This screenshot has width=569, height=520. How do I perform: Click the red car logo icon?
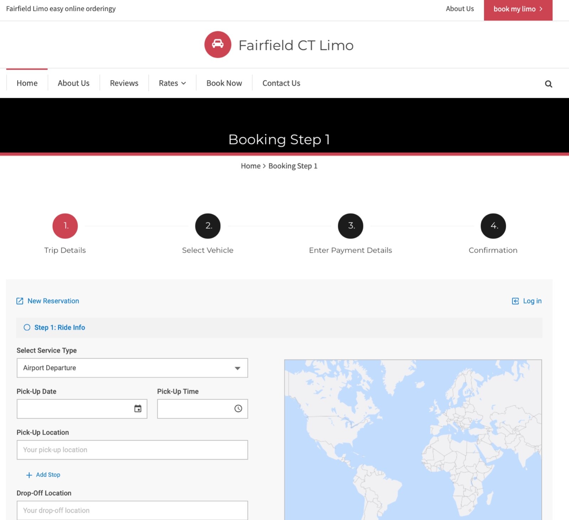click(x=218, y=44)
